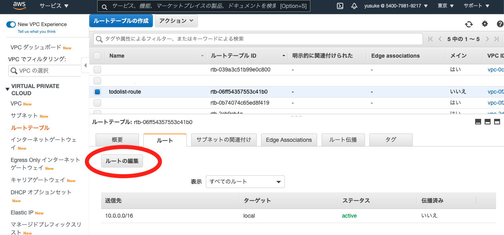Screen dimensions: 504x235
Task: Collapse VIRTUAL PRIVATE CLOUD section
Action: click(x=8, y=90)
